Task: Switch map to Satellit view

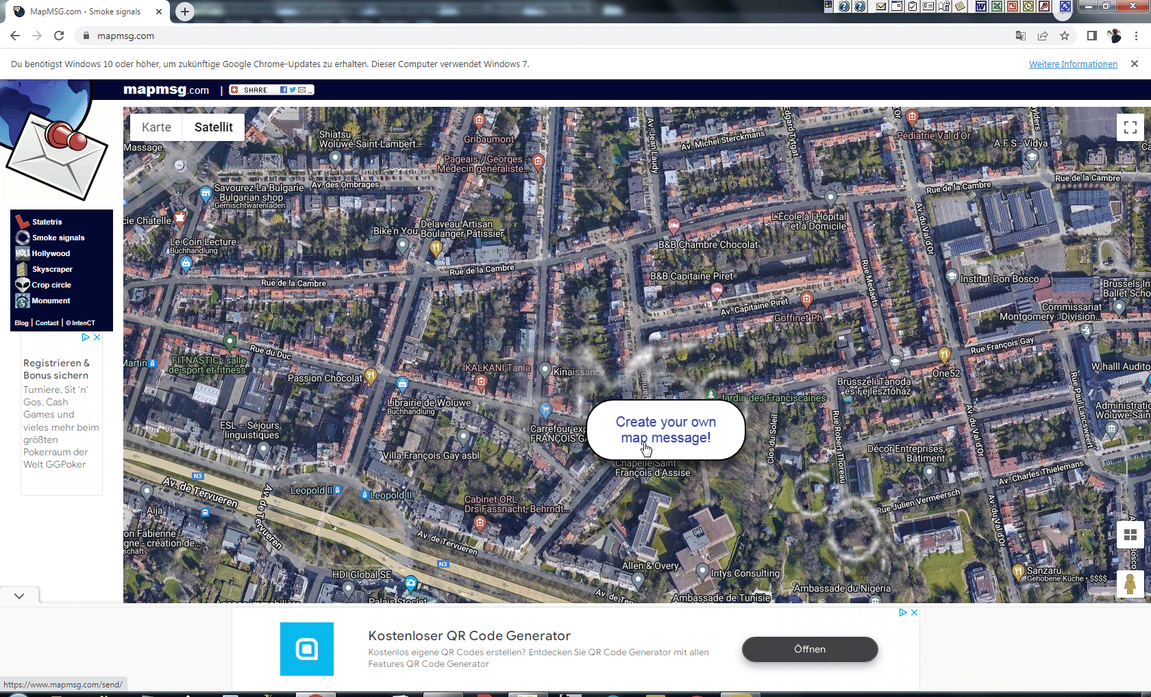Action: (214, 127)
